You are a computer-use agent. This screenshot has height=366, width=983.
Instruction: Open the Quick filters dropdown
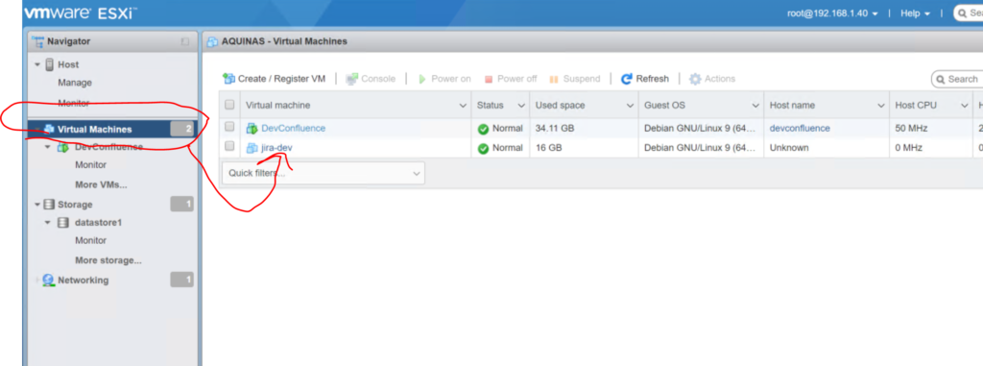[323, 173]
